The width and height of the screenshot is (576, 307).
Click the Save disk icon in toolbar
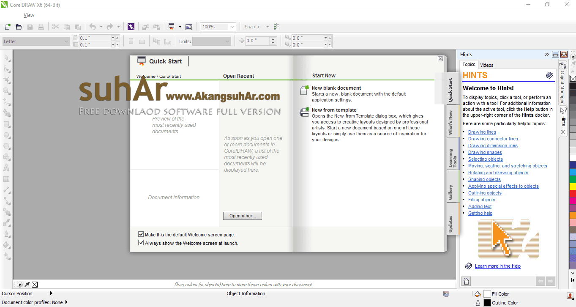30,27
